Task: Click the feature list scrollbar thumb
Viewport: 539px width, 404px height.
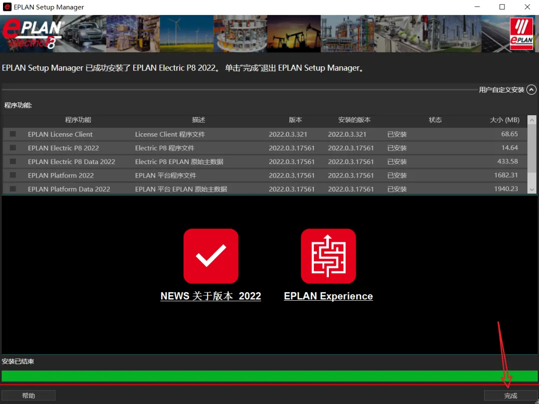Action: (532, 148)
